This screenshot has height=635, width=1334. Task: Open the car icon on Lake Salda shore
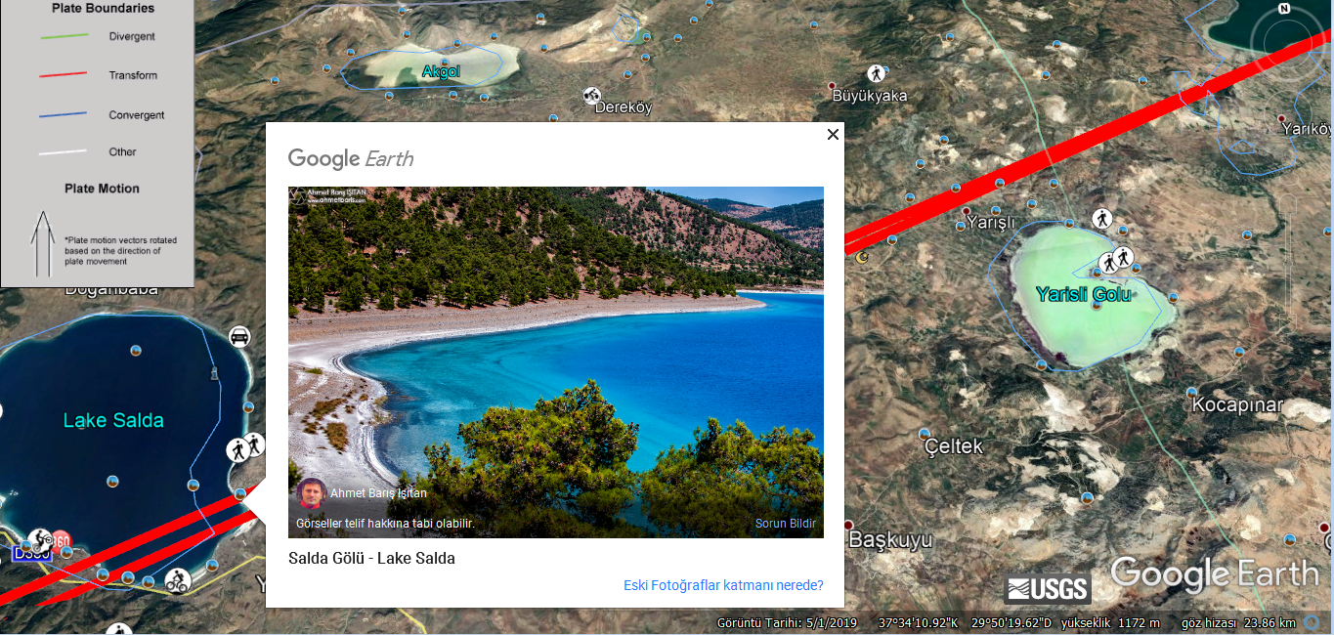click(239, 337)
